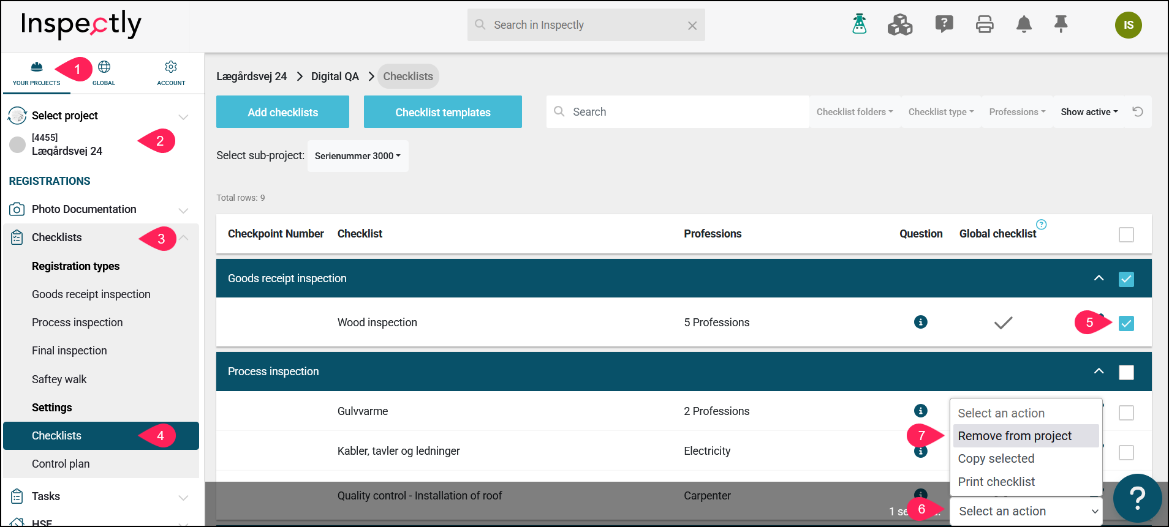Toggle the select-all checkbox in table header
The image size is (1169, 527).
point(1126,234)
